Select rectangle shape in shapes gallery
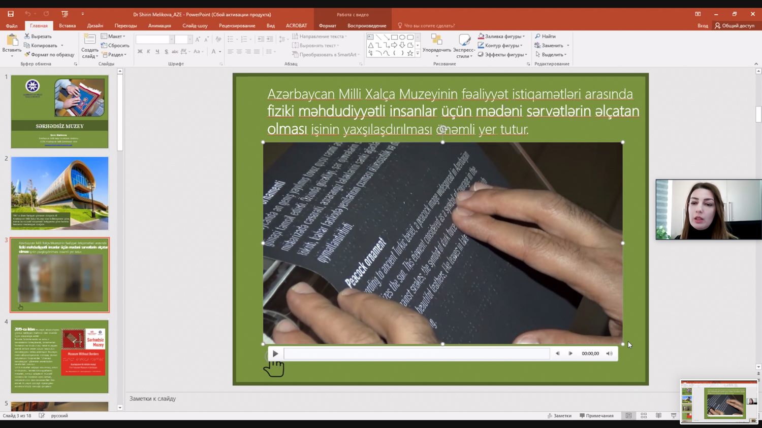 pyautogui.click(x=394, y=37)
